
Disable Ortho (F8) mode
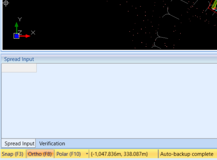40,154
